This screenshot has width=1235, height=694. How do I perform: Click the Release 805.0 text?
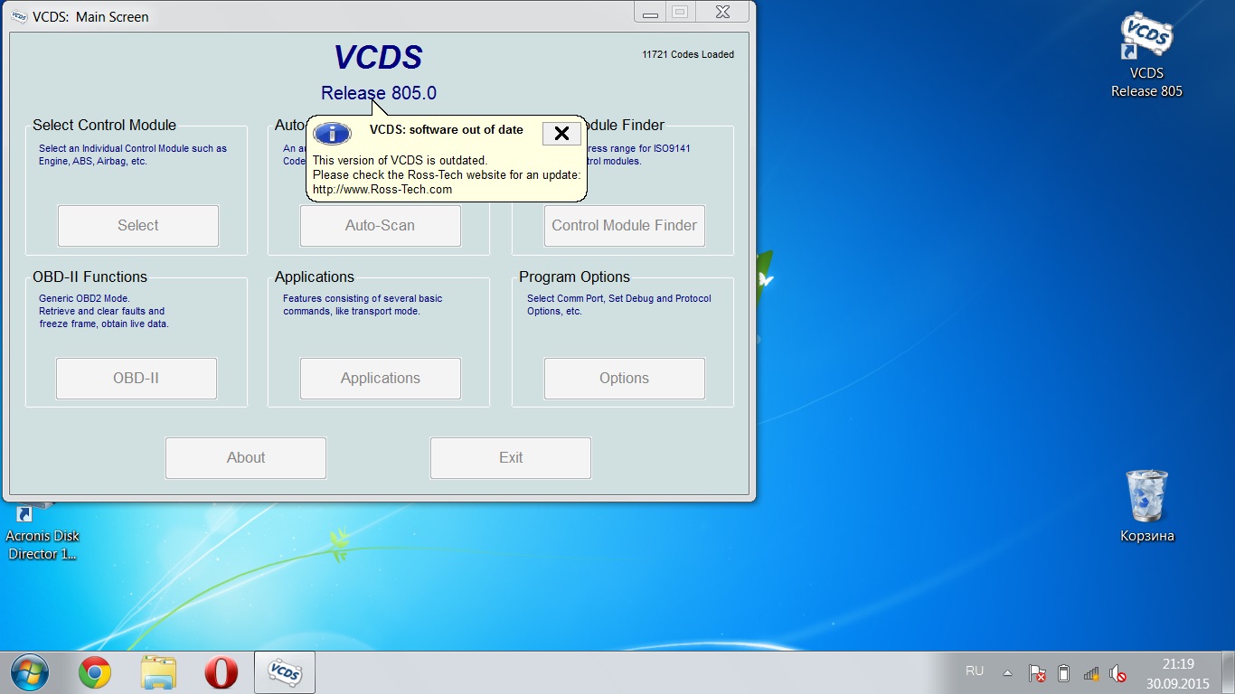point(379,93)
